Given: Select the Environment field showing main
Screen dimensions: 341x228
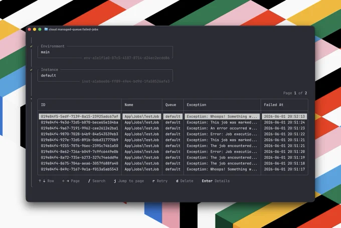Looking at the screenshot, I should coord(105,52).
